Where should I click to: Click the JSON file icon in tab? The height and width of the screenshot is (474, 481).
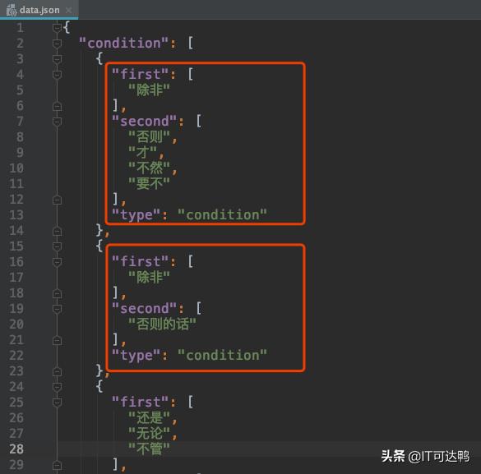tap(12, 10)
